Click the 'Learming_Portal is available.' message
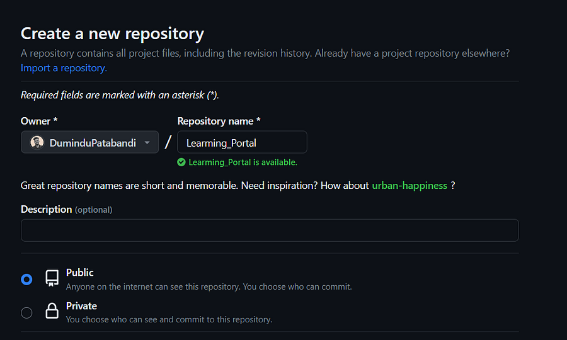This screenshot has height=340, width=567. 243,162
